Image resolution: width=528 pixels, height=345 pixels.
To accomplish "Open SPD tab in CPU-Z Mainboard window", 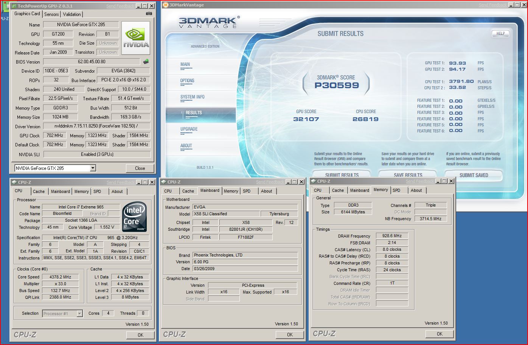I will coord(247,191).
